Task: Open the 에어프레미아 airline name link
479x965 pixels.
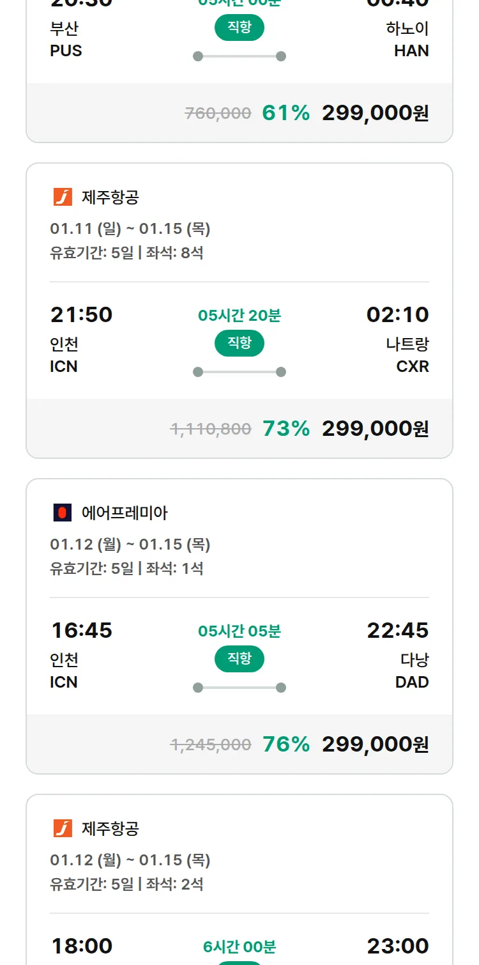Action: click(x=125, y=513)
